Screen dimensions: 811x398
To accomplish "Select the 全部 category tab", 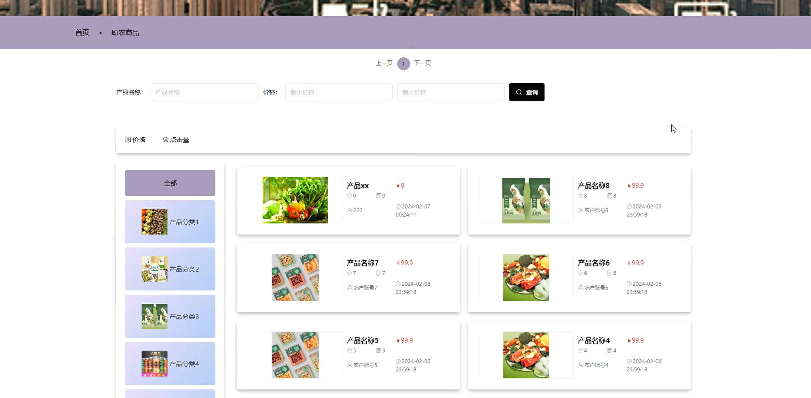I will pyautogui.click(x=170, y=183).
